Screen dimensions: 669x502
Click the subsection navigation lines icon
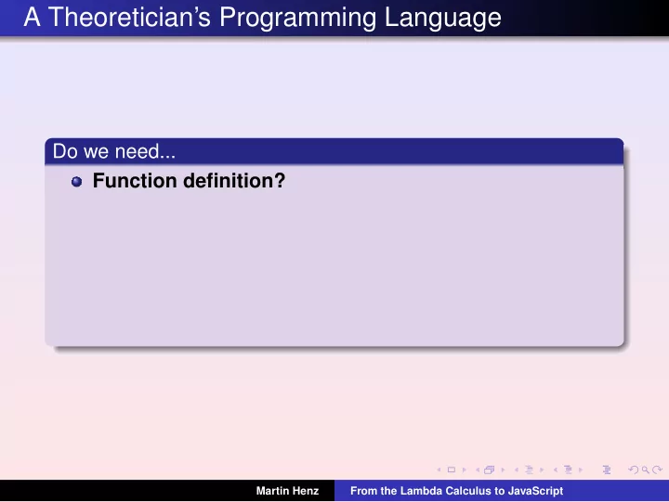pos(529,470)
